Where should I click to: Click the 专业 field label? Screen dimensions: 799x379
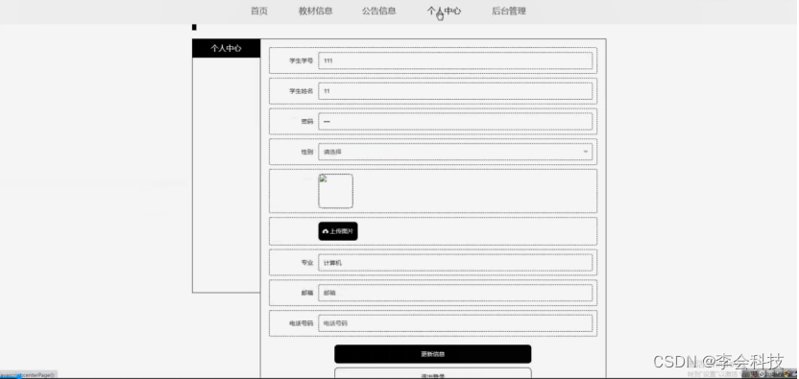point(307,263)
